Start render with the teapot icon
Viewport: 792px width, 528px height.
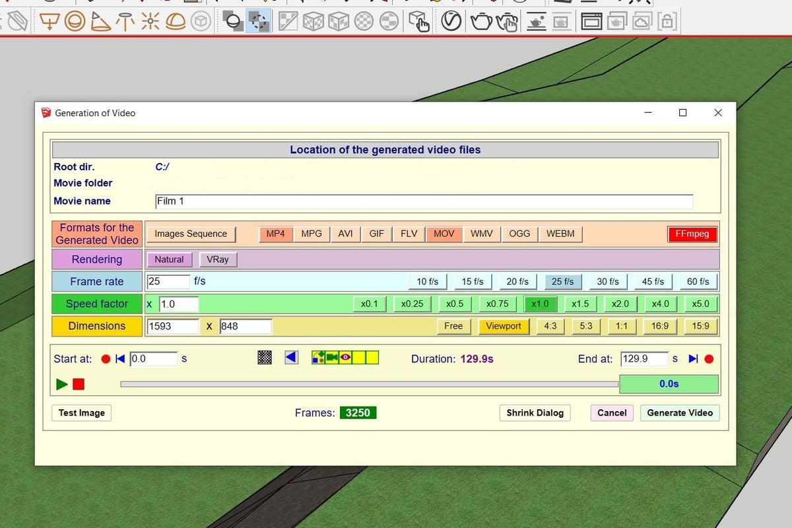click(x=481, y=22)
